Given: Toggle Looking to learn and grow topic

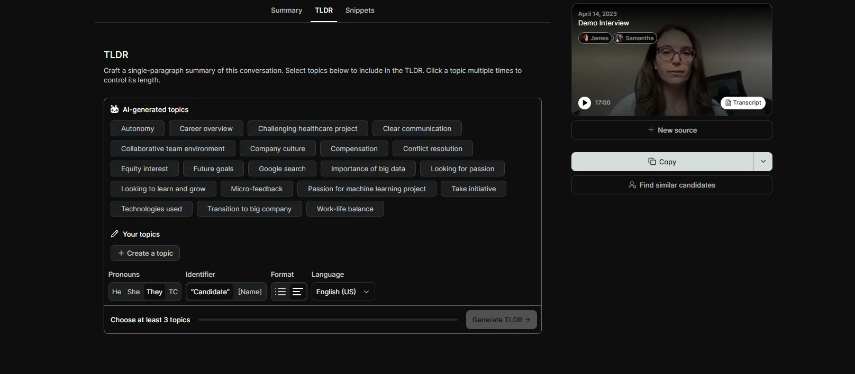Looking at the screenshot, I should click(x=163, y=189).
